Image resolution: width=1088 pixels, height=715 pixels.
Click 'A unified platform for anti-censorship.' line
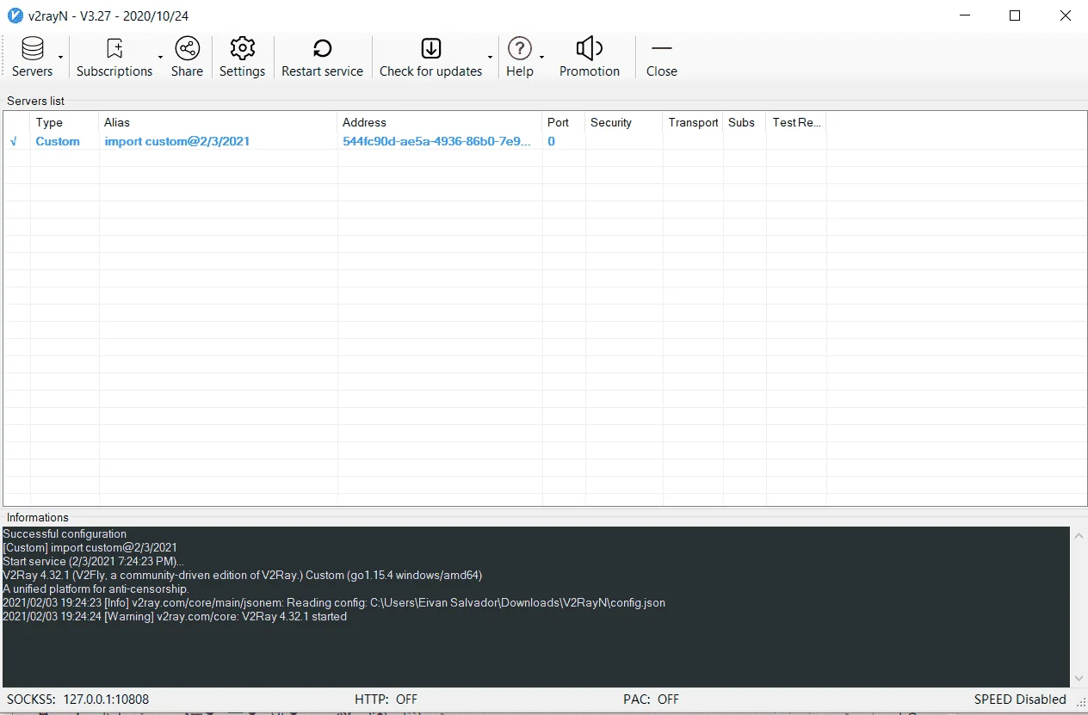coord(96,589)
